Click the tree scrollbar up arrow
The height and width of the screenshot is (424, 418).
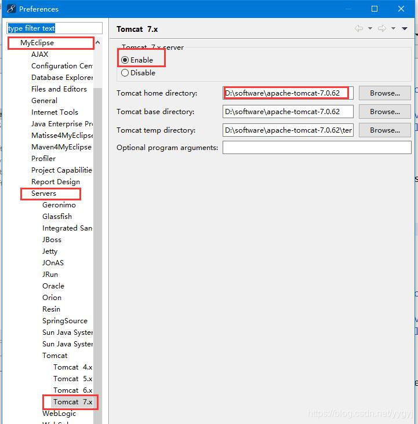pyautogui.click(x=98, y=42)
